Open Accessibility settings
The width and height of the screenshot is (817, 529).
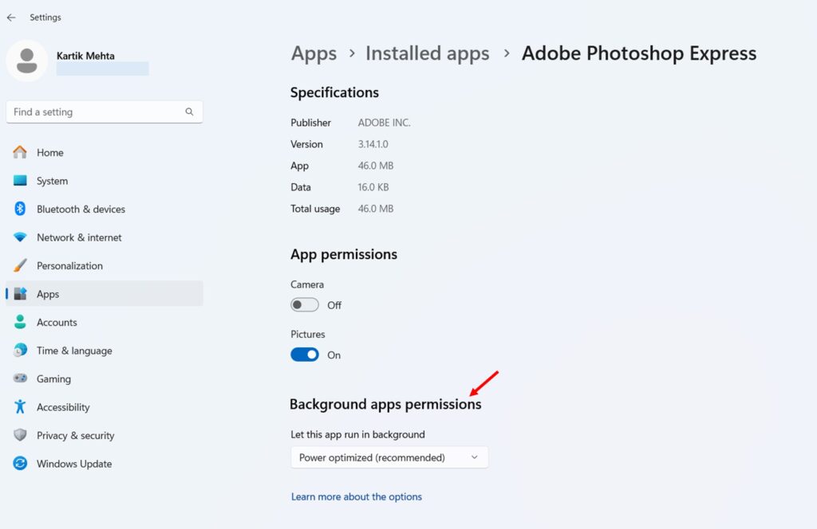pos(64,407)
